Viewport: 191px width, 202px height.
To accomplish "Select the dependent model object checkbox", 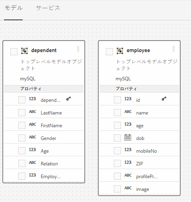I will pos(14,52).
